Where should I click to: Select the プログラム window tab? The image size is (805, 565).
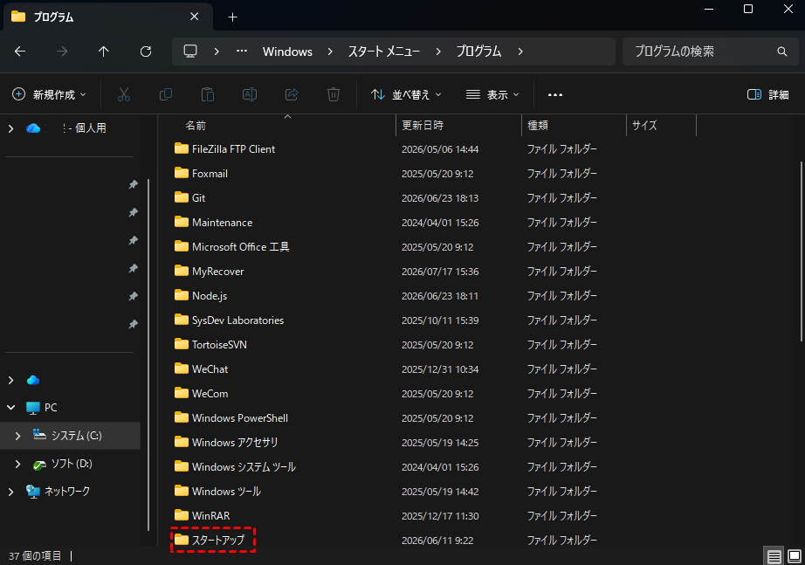[x=107, y=17]
